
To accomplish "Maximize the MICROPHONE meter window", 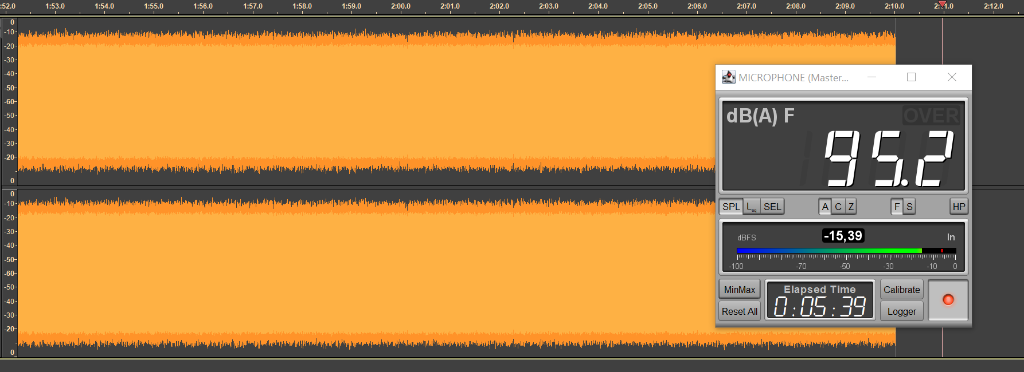I will coord(911,77).
